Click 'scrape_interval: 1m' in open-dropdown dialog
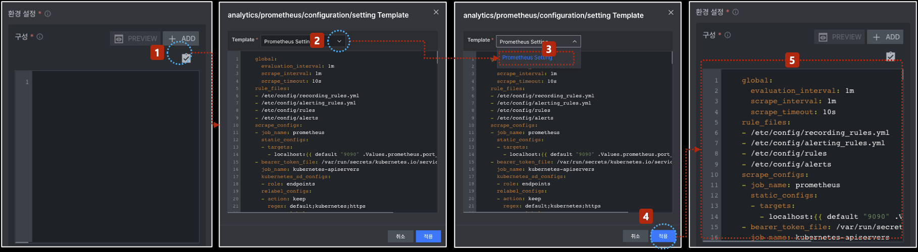Viewport: 918px width, 252px height. click(527, 74)
